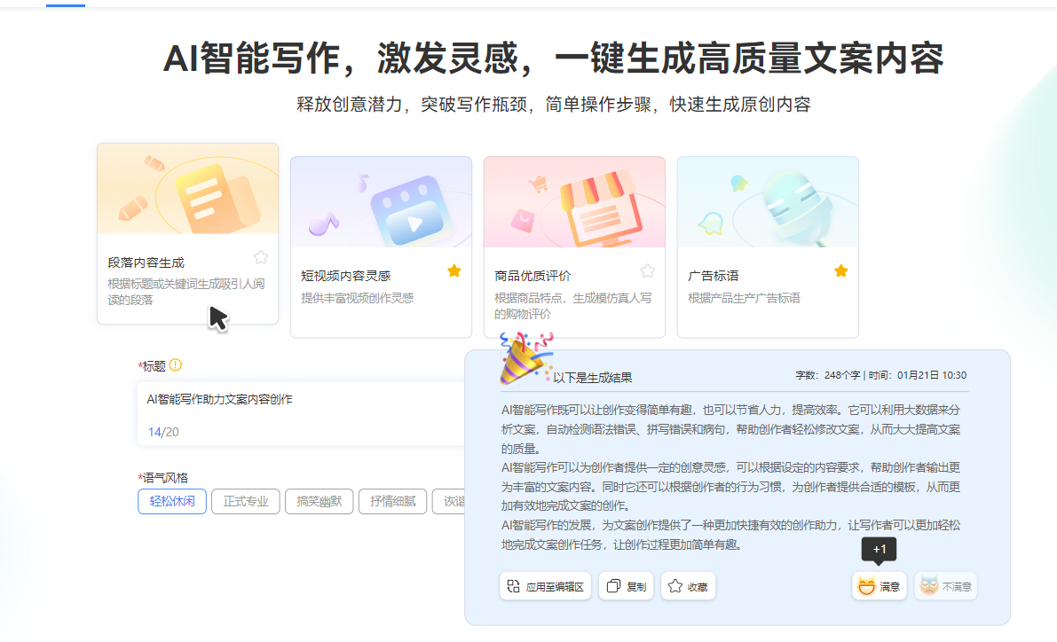Rate the result as 满意

879,586
